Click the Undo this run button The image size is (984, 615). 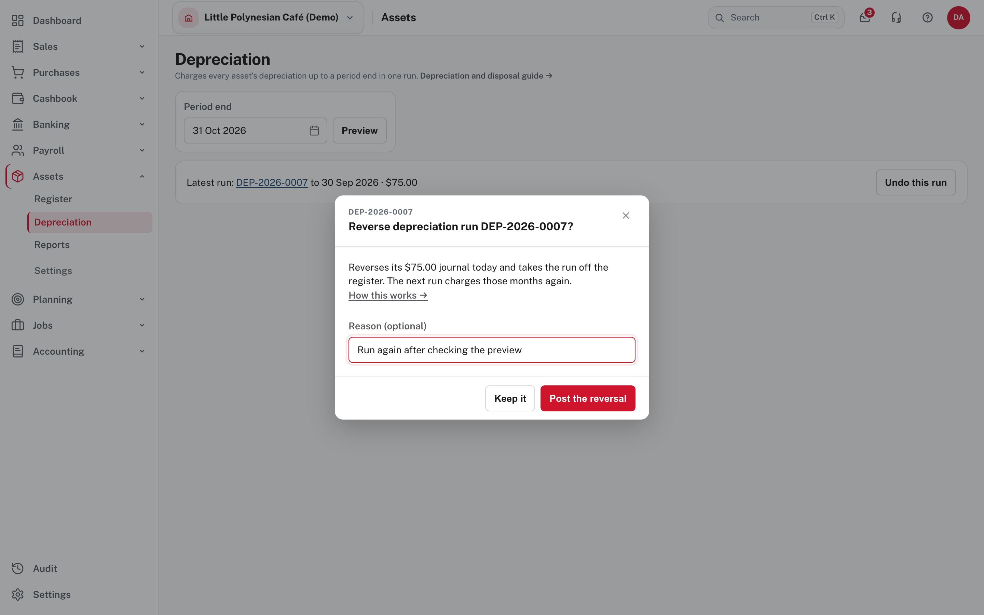click(x=916, y=183)
